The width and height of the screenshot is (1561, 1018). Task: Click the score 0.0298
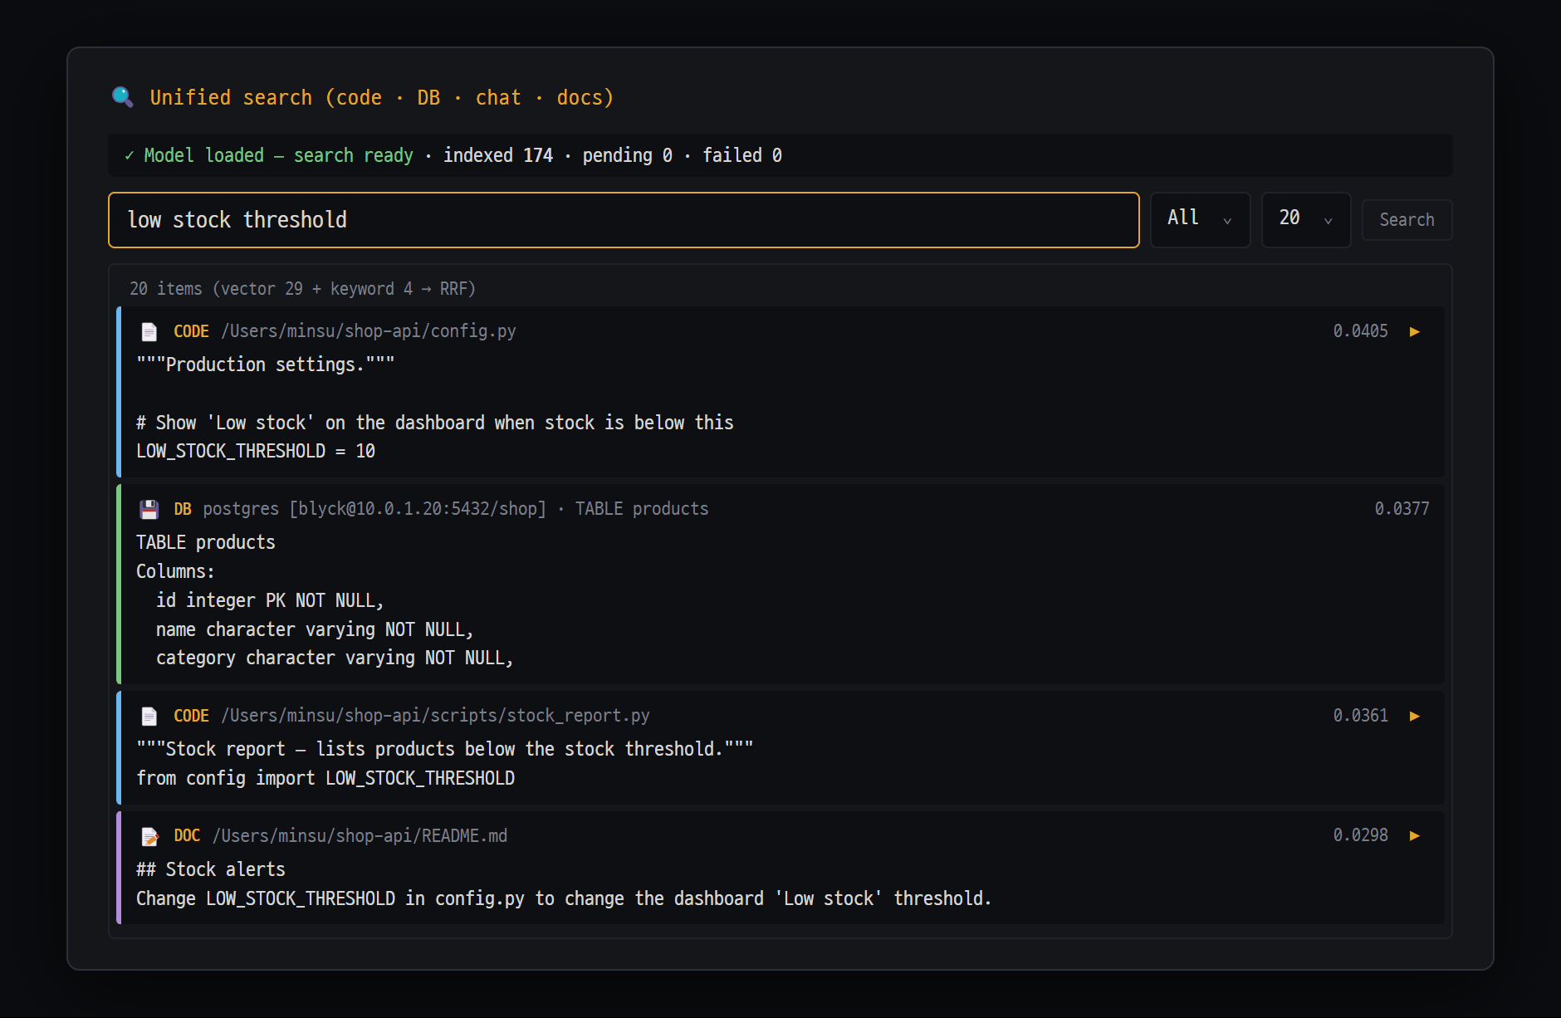[1360, 835]
